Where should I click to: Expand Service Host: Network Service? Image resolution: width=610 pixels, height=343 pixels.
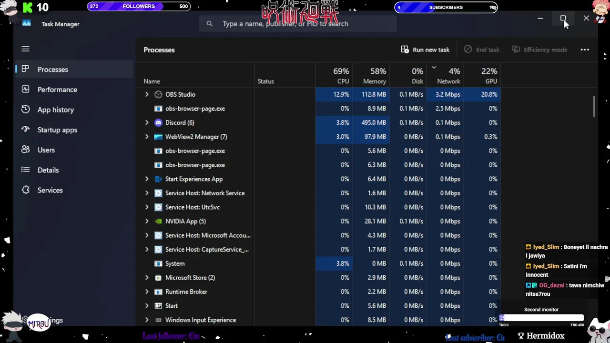pos(147,193)
